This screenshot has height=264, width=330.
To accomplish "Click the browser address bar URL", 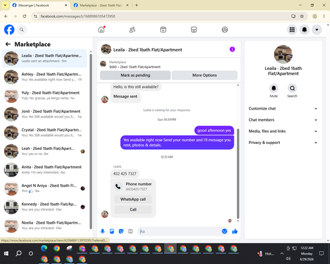I will [x=78, y=16].
